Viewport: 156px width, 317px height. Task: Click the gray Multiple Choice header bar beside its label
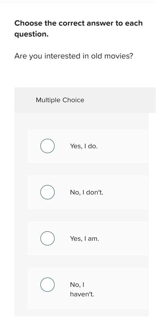tap(119, 100)
